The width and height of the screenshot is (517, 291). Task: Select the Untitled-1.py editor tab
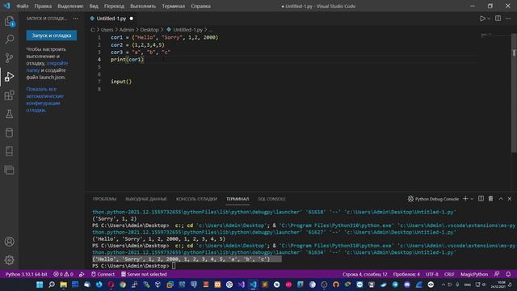[x=111, y=19]
